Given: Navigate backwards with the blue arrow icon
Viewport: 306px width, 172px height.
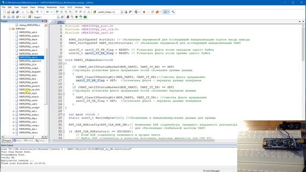Looking at the screenshot, I should (x=47, y=12).
